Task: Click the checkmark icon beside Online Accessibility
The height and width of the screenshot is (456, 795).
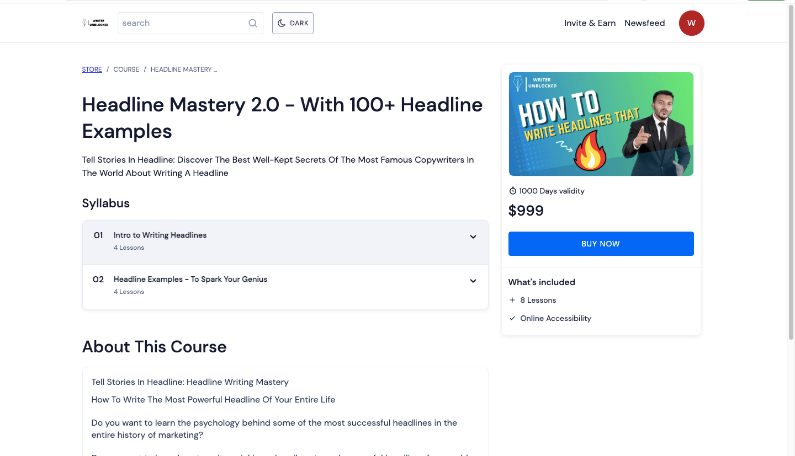Action: 512,318
